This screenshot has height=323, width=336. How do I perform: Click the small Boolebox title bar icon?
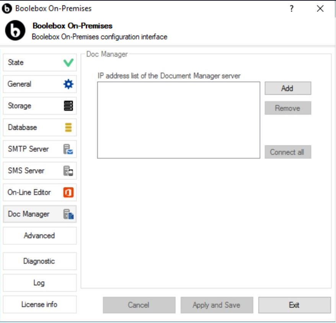[7, 8]
